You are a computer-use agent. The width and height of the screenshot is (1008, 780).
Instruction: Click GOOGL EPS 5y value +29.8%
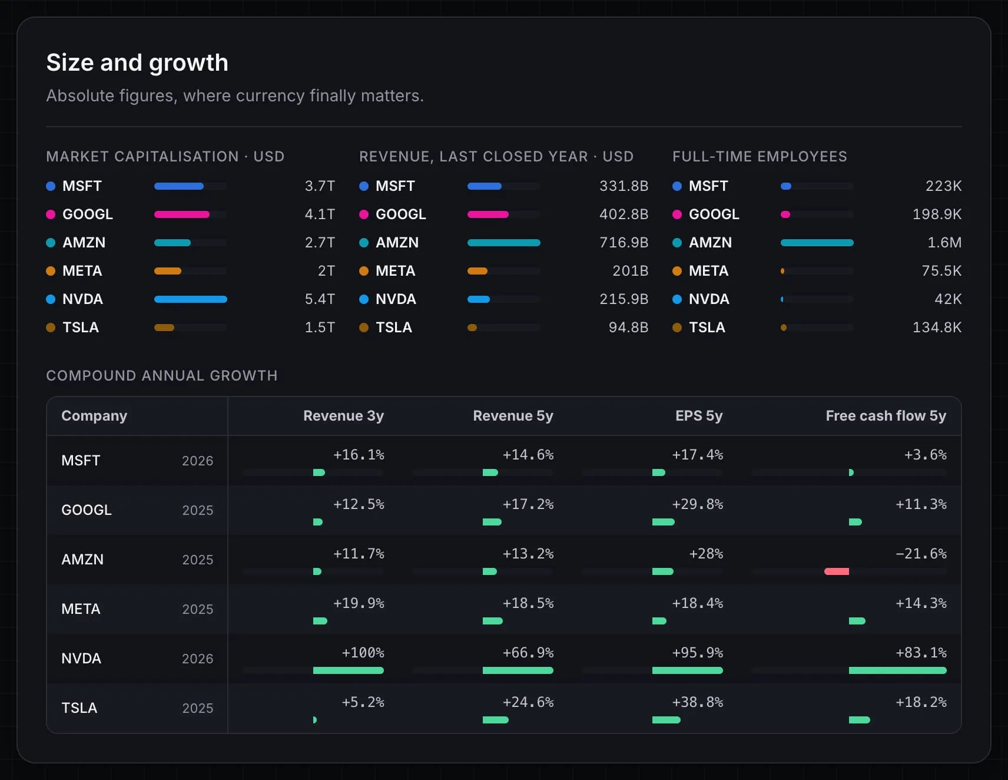click(x=698, y=504)
